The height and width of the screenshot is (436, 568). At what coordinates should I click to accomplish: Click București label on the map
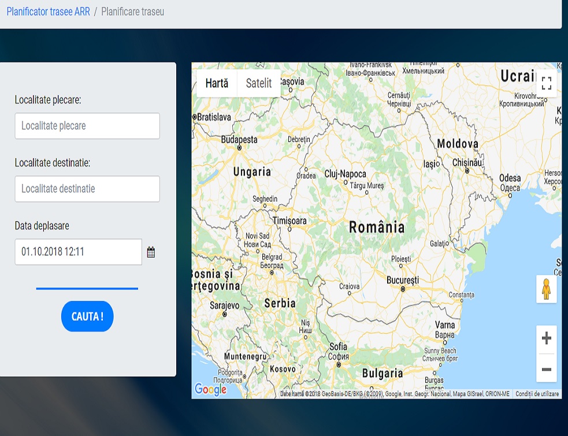(403, 280)
